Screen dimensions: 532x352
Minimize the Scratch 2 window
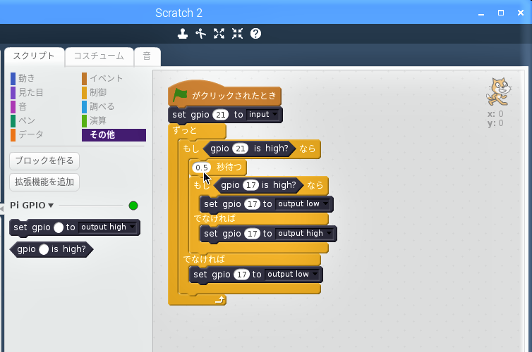(481, 13)
